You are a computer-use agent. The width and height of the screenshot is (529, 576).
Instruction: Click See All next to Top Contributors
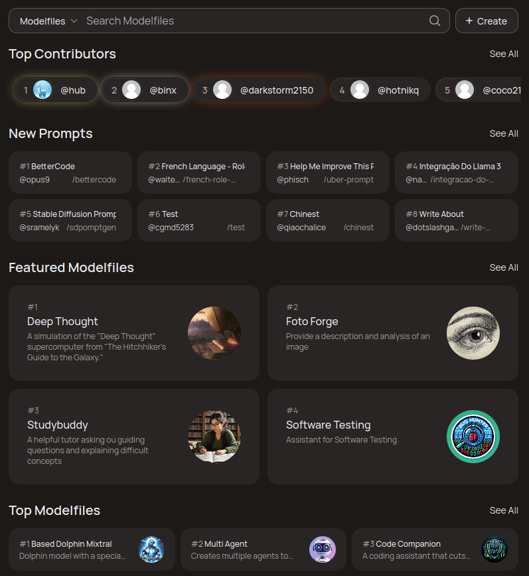tap(504, 54)
